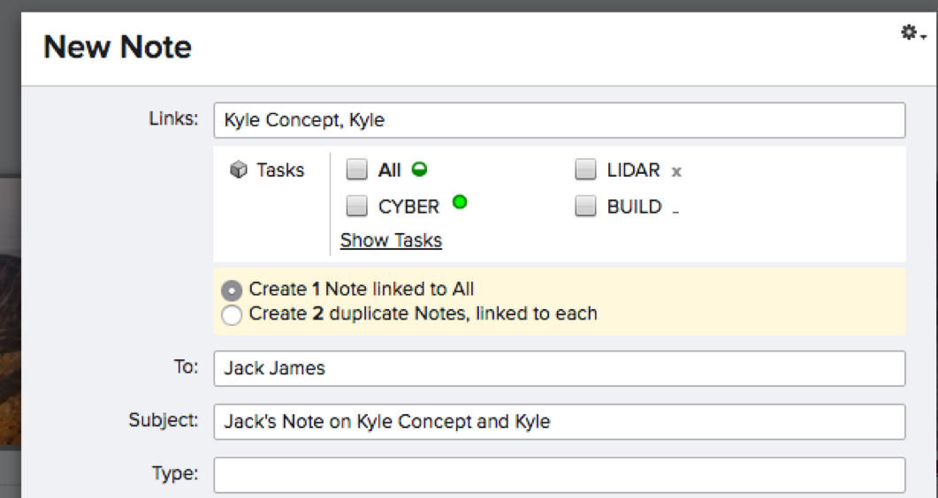Open the empty Type field
This screenshot has width=938, height=498.
(559, 474)
